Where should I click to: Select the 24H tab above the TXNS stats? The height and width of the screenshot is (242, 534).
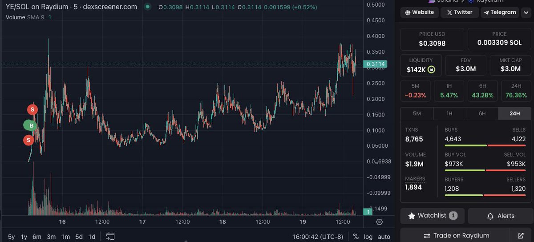pyautogui.click(x=515, y=113)
